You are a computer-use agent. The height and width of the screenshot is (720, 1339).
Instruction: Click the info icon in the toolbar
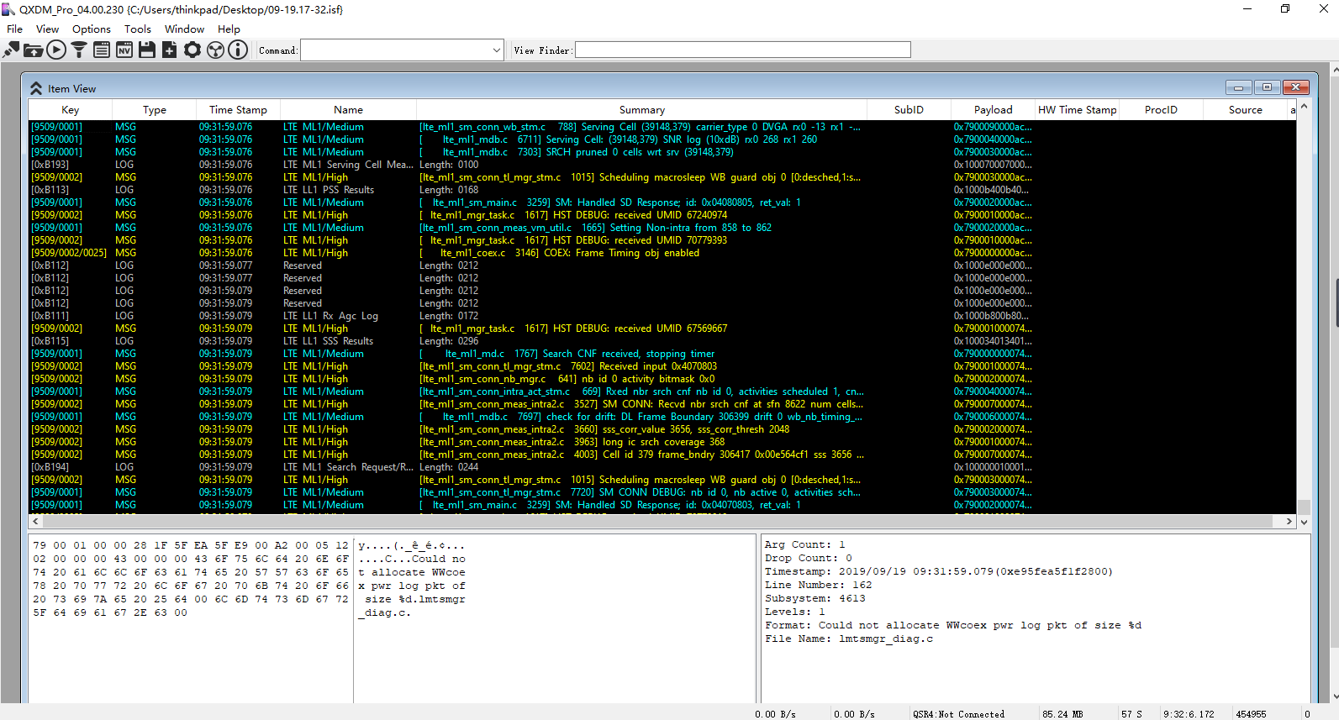238,50
